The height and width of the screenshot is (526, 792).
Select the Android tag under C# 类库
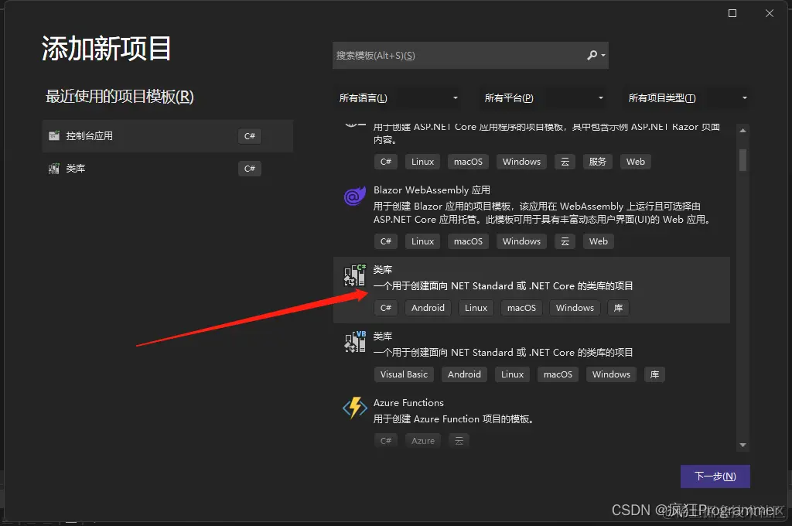coord(428,307)
